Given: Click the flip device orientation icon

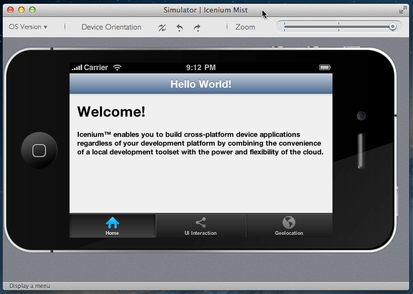Looking at the screenshot, I should point(162,27).
